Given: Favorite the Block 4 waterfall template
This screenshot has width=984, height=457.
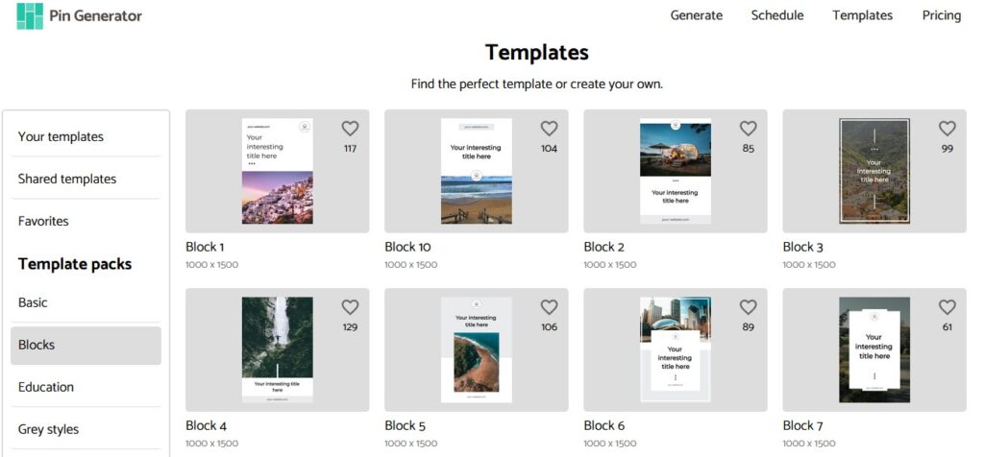Looking at the screenshot, I should tap(350, 307).
